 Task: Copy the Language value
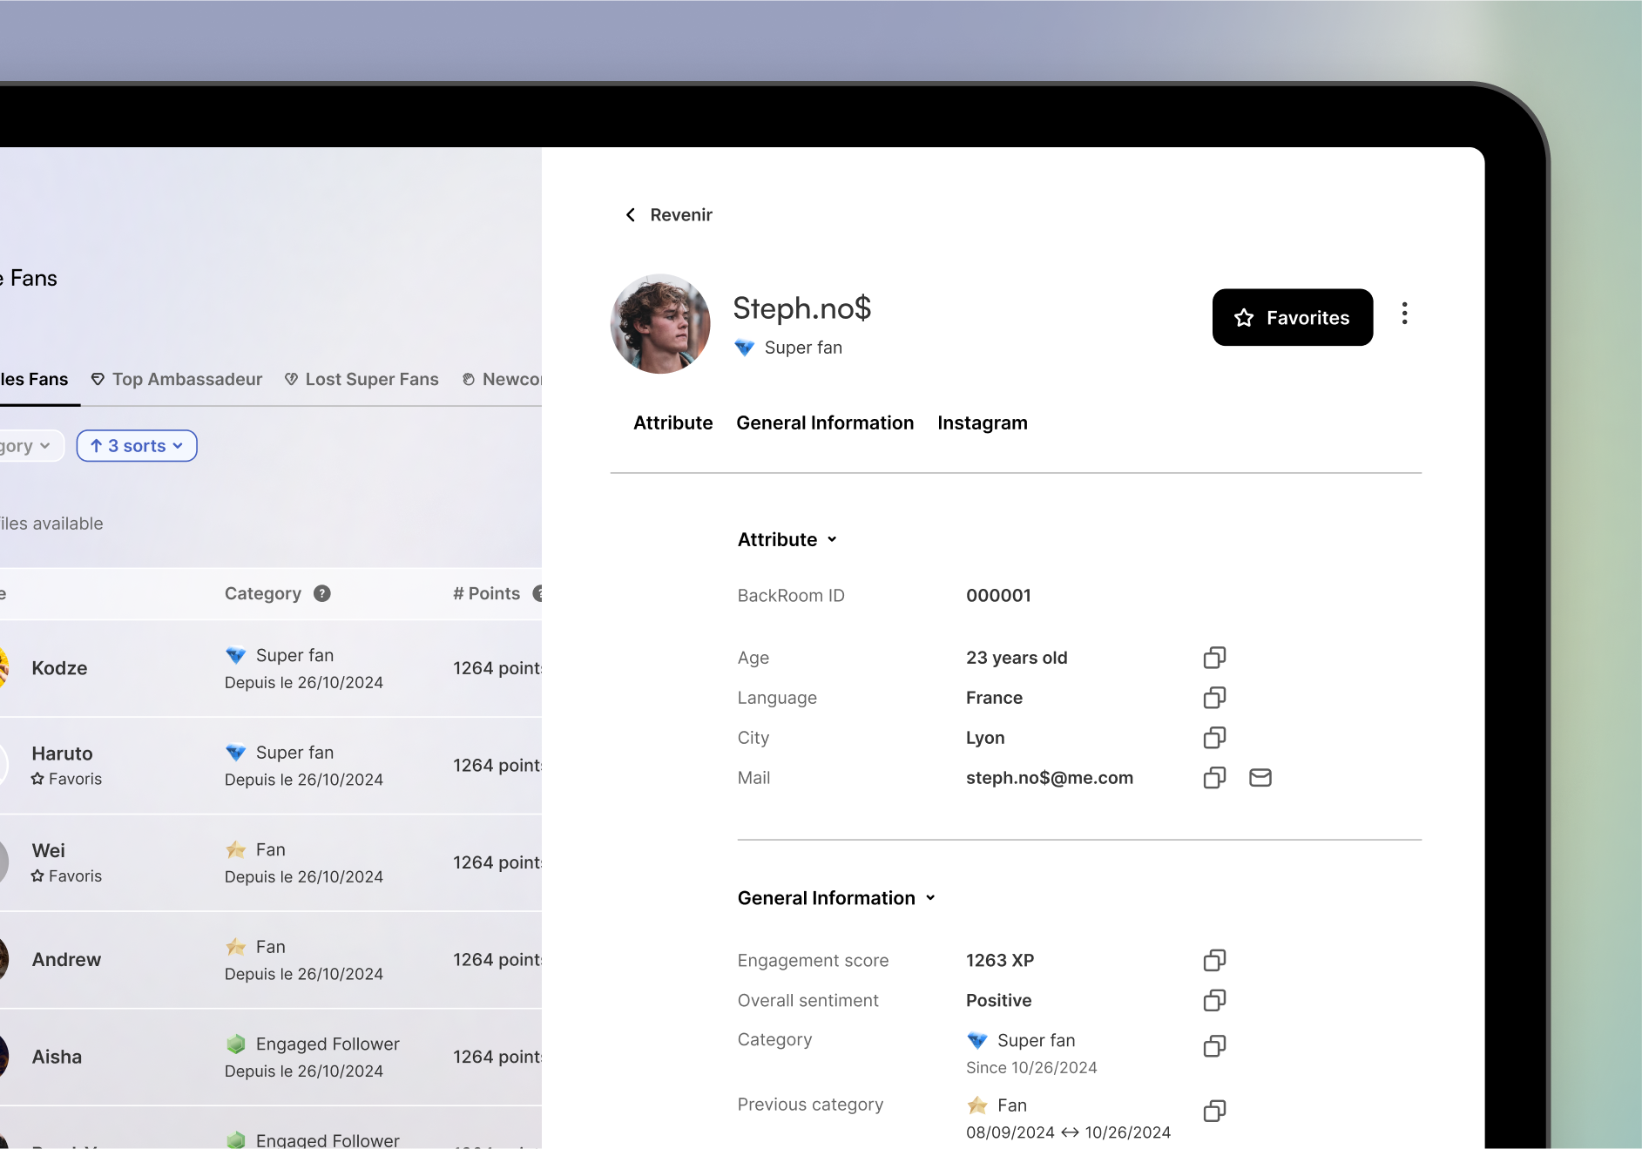coord(1214,698)
